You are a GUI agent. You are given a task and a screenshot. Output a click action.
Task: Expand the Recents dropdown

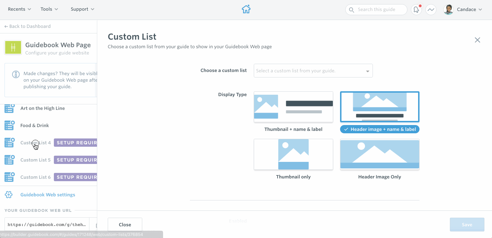tap(19, 9)
